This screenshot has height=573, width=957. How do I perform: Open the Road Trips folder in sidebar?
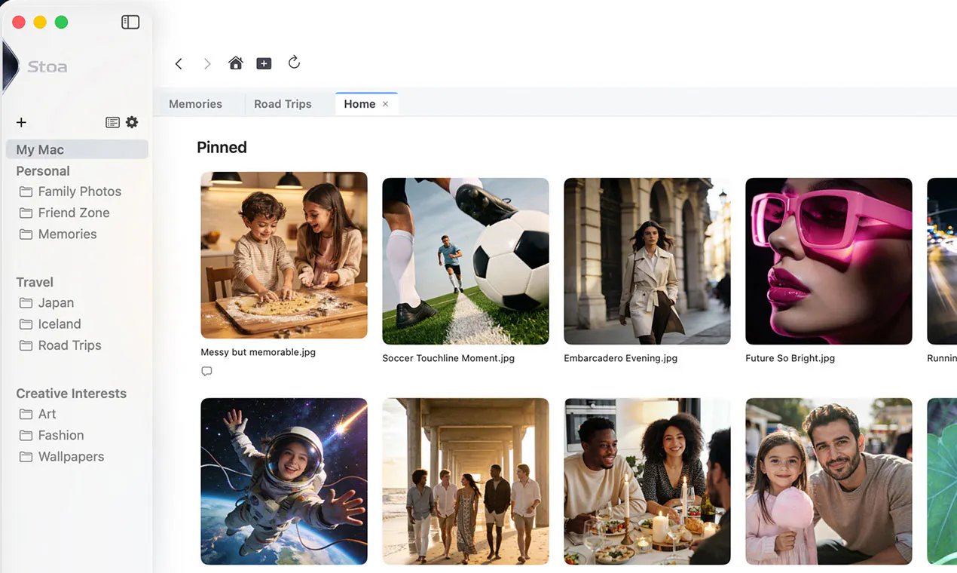coord(60,345)
